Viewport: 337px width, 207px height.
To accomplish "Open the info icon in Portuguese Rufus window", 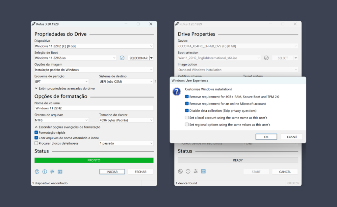I will 45,172.
